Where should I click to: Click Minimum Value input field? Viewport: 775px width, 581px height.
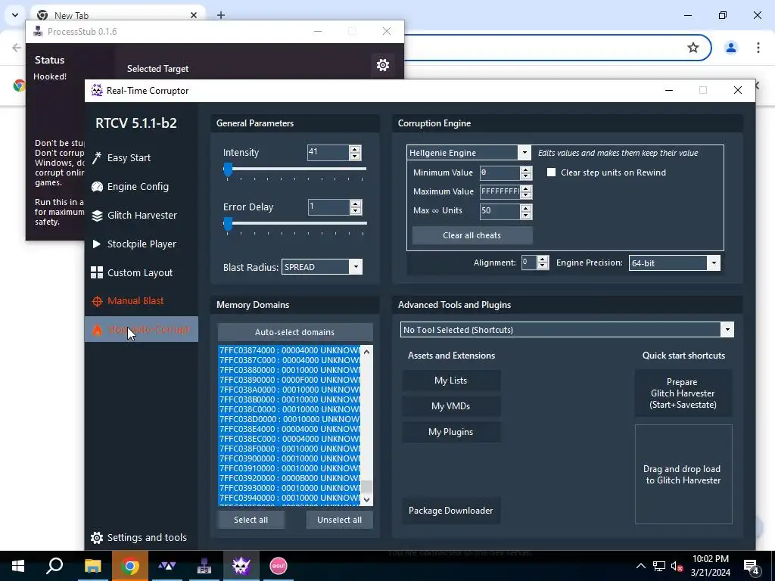[500, 172]
